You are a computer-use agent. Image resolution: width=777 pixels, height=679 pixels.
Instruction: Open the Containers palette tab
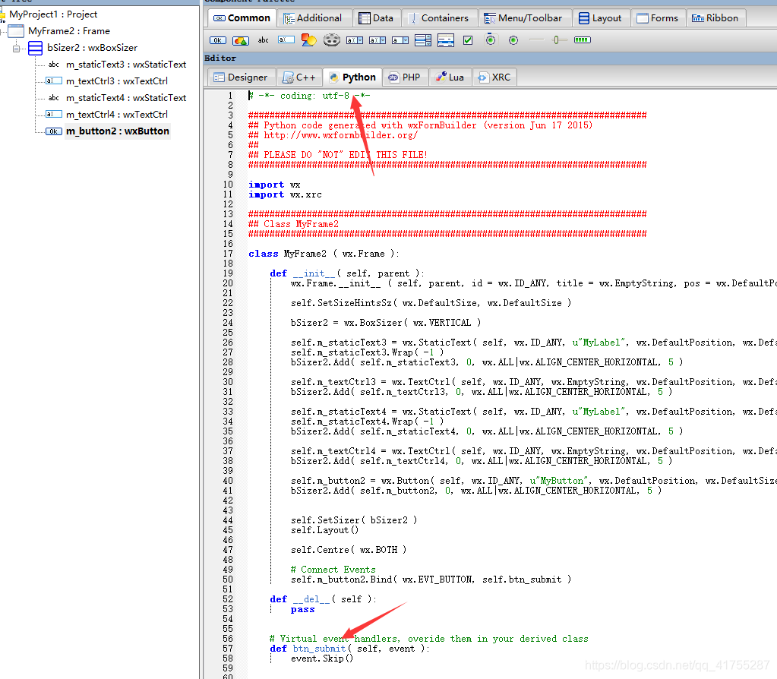(x=439, y=17)
